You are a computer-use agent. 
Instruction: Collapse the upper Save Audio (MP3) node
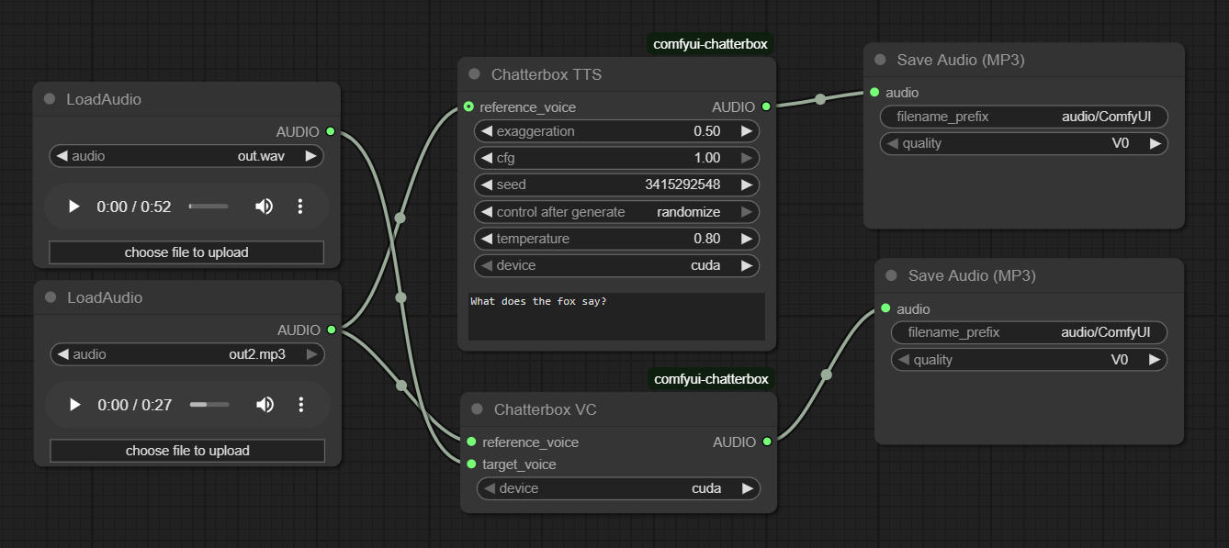coord(880,60)
